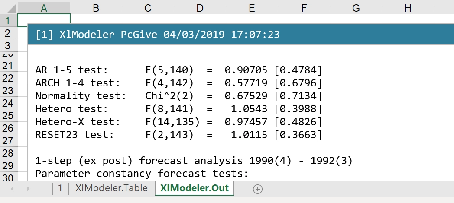
Task: Select row 2 header
Action: coord(9,33)
